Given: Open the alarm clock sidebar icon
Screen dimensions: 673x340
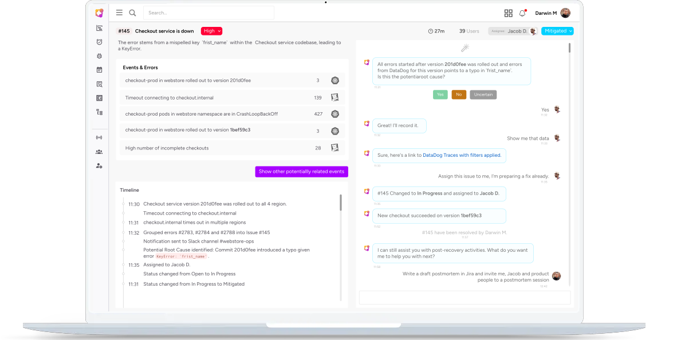Looking at the screenshot, I should coord(99,42).
